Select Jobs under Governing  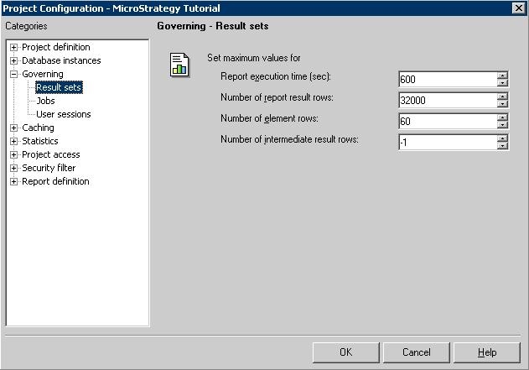point(45,101)
